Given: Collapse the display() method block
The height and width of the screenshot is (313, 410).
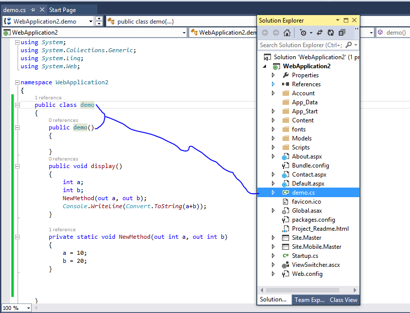Looking at the screenshot, I should tap(17, 166).
